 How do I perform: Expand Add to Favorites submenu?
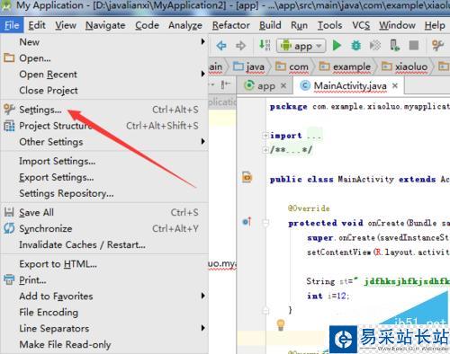[104, 296]
